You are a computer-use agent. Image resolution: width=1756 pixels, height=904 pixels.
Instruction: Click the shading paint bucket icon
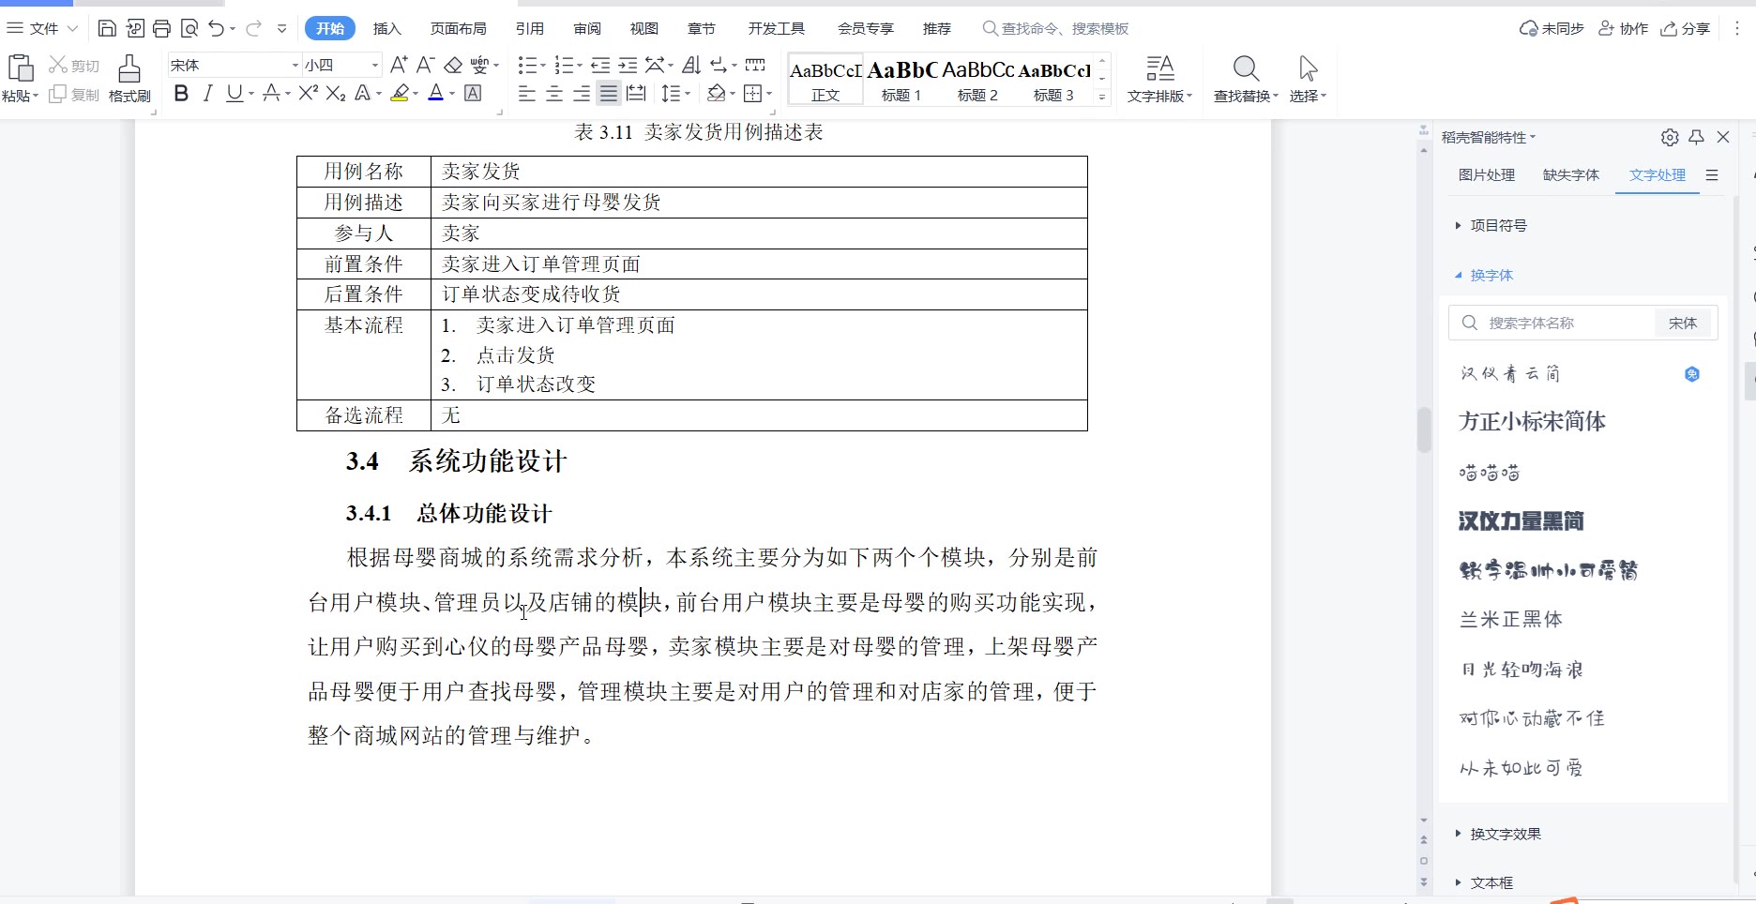[717, 93]
